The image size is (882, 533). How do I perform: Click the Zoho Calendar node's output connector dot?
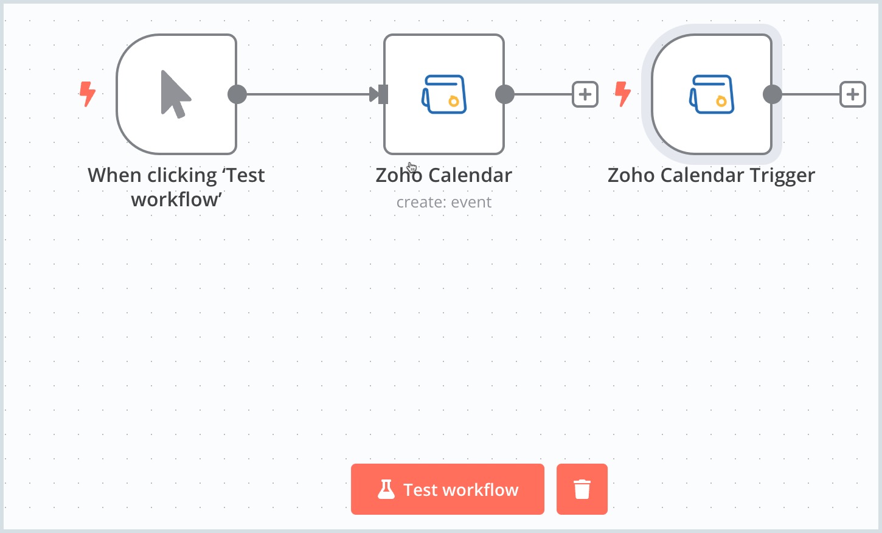click(505, 94)
